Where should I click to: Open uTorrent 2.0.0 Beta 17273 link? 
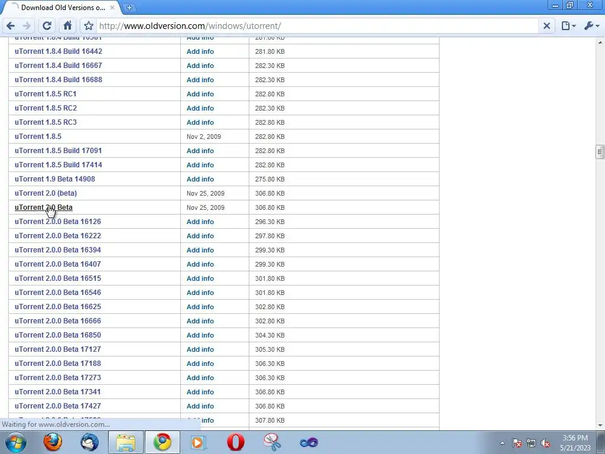tap(58, 378)
